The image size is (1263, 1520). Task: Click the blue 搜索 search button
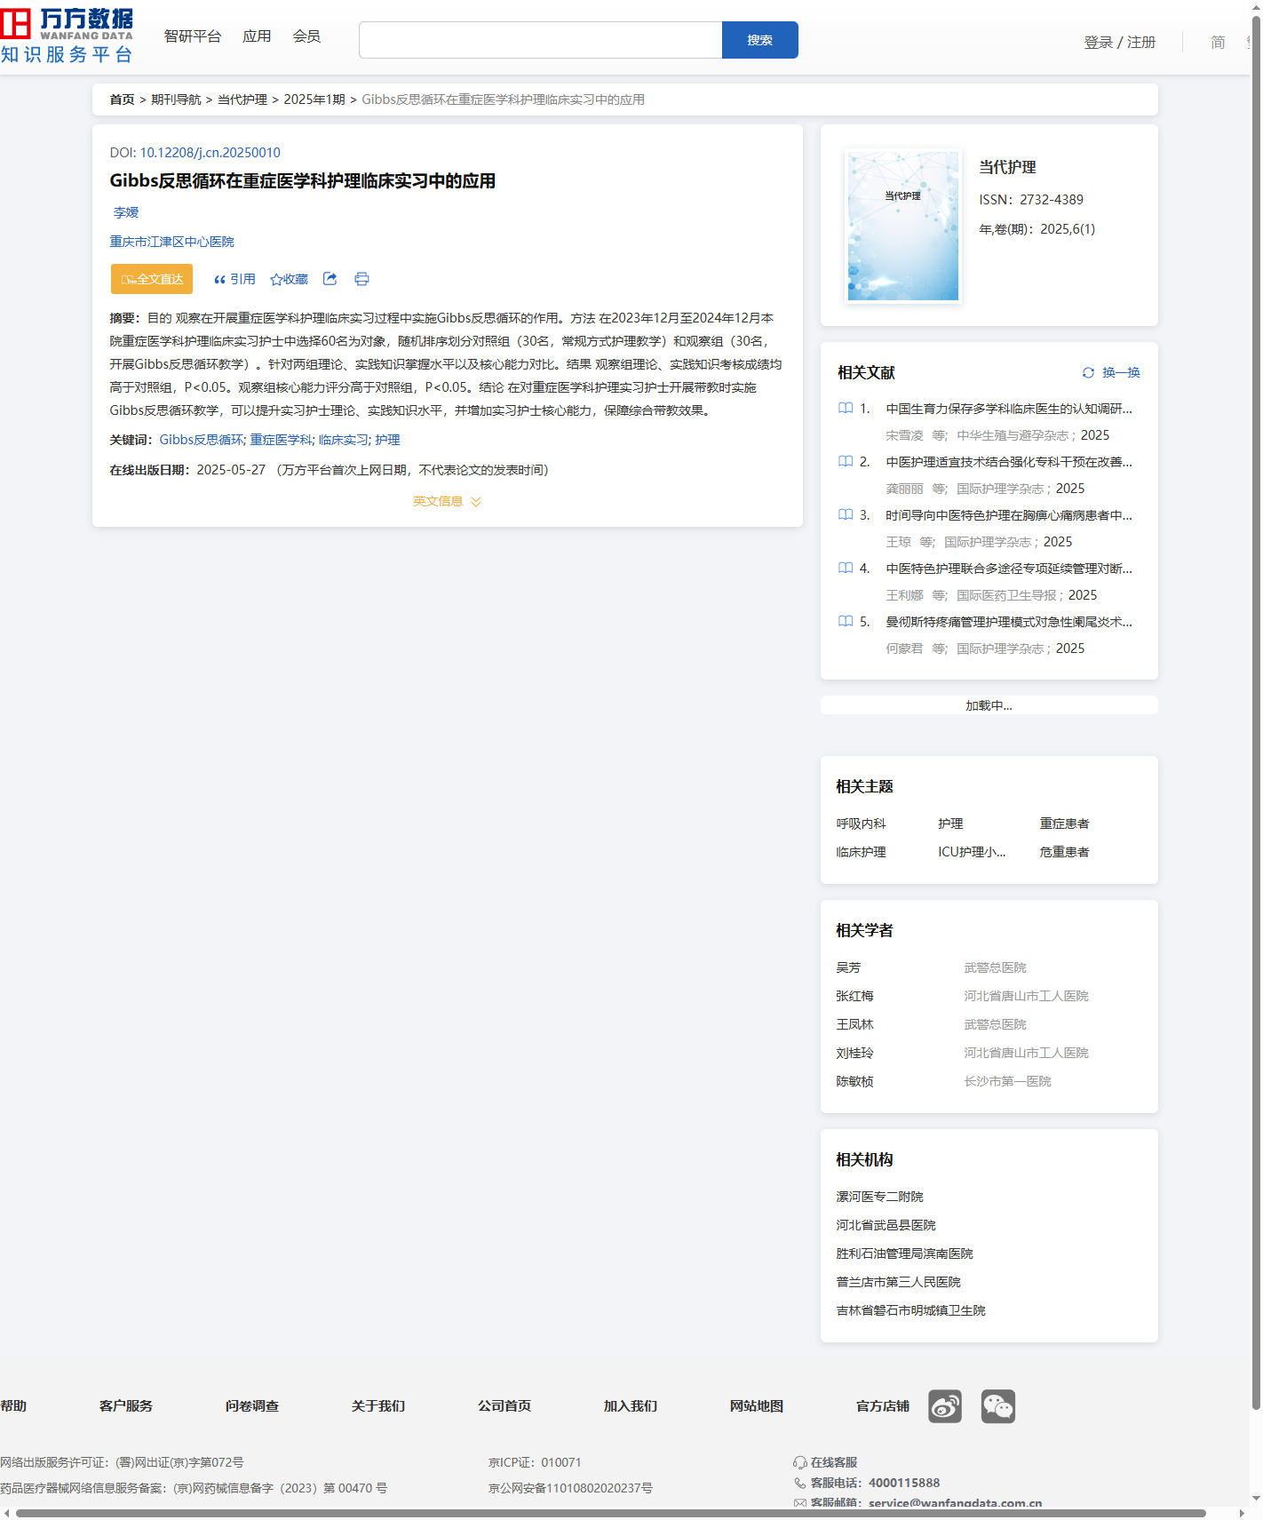[759, 40]
